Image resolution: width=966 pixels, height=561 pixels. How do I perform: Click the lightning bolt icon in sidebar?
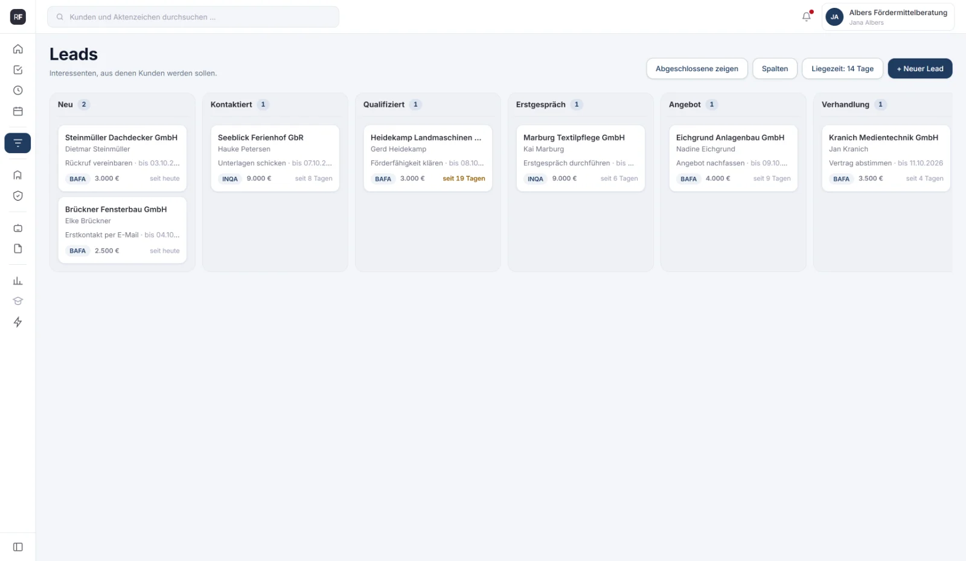[x=18, y=322]
